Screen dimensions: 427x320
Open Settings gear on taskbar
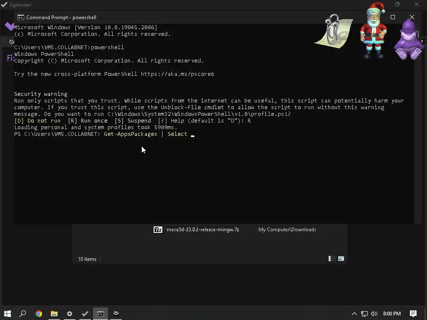coord(70,313)
